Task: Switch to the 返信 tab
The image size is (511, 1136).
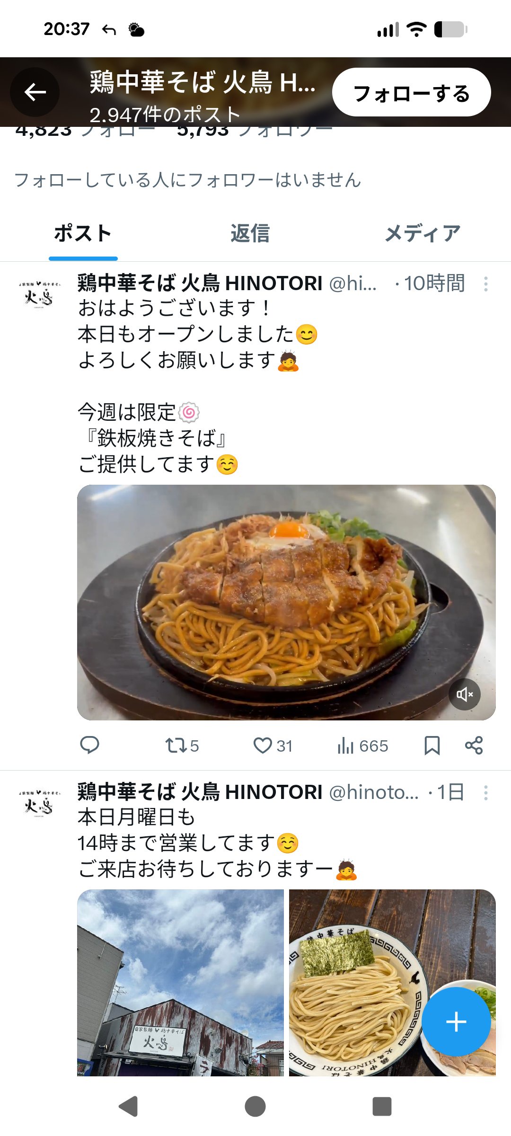Action: click(x=250, y=233)
